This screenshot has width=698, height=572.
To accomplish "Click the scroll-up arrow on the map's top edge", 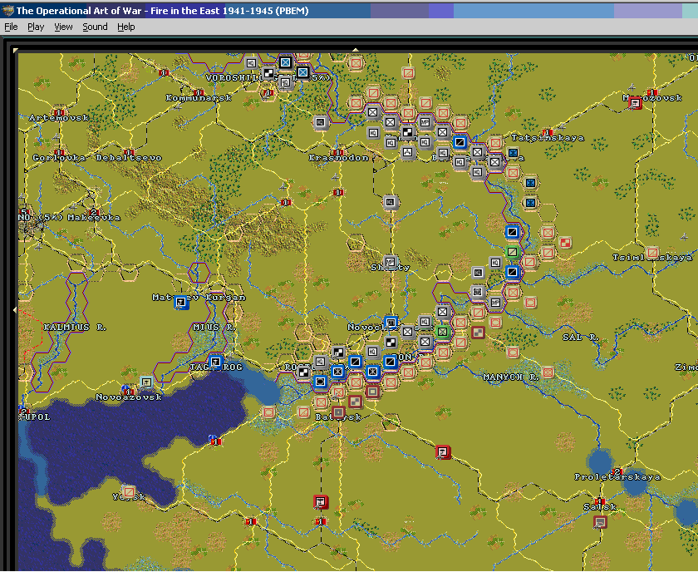I will [x=356, y=50].
